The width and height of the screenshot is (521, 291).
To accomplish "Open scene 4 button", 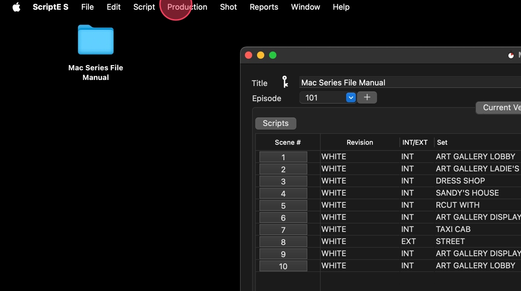I will coord(283,193).
